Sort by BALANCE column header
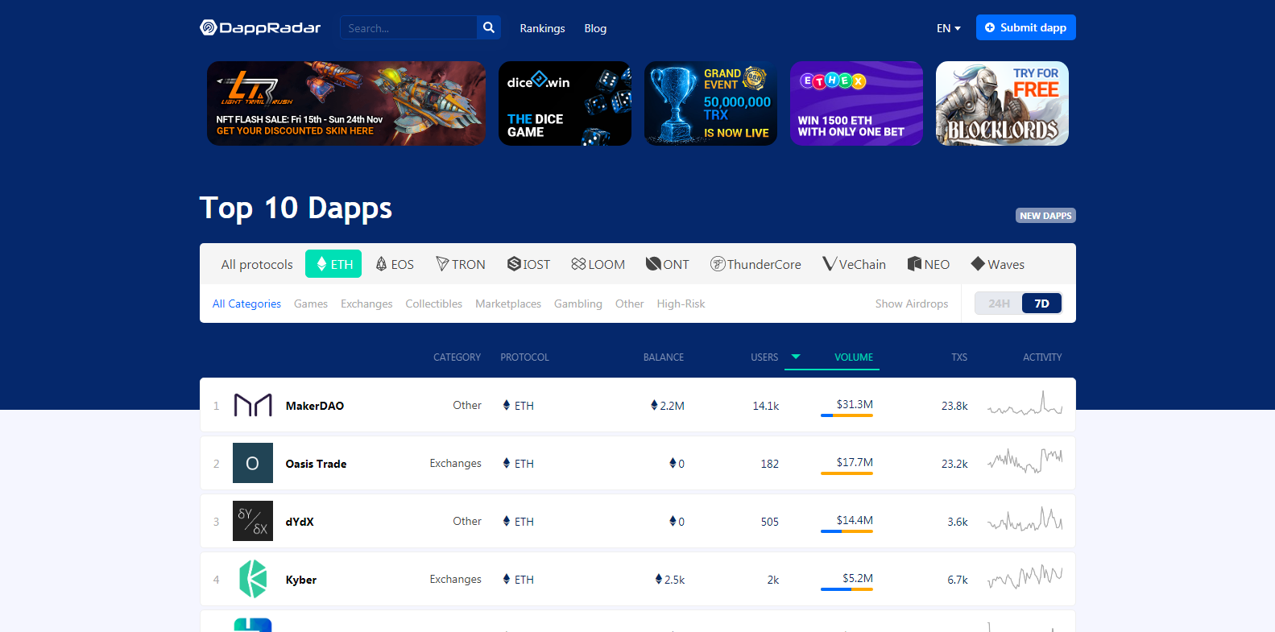Image resolution: width=1275 pixels, height=632 pixels. point(664,357)
